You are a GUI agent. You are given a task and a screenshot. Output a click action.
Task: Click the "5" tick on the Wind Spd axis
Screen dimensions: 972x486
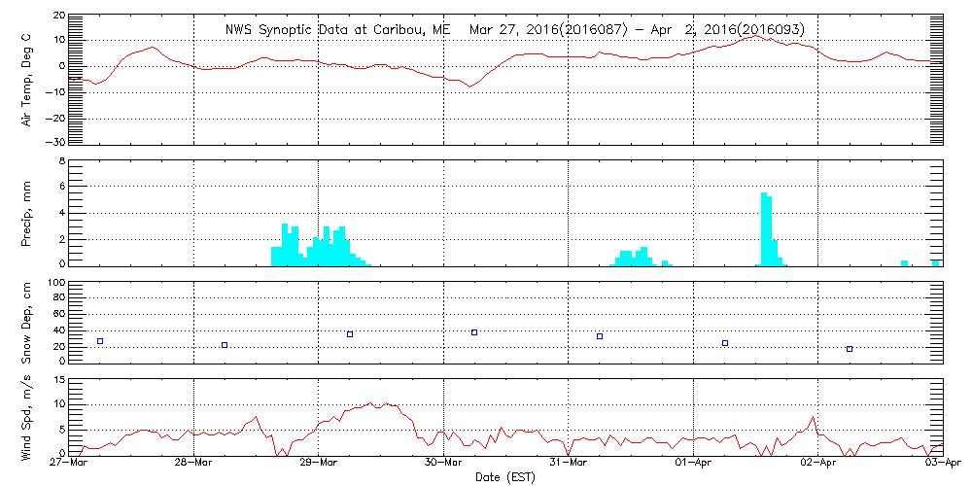click(x=60, y=430)
